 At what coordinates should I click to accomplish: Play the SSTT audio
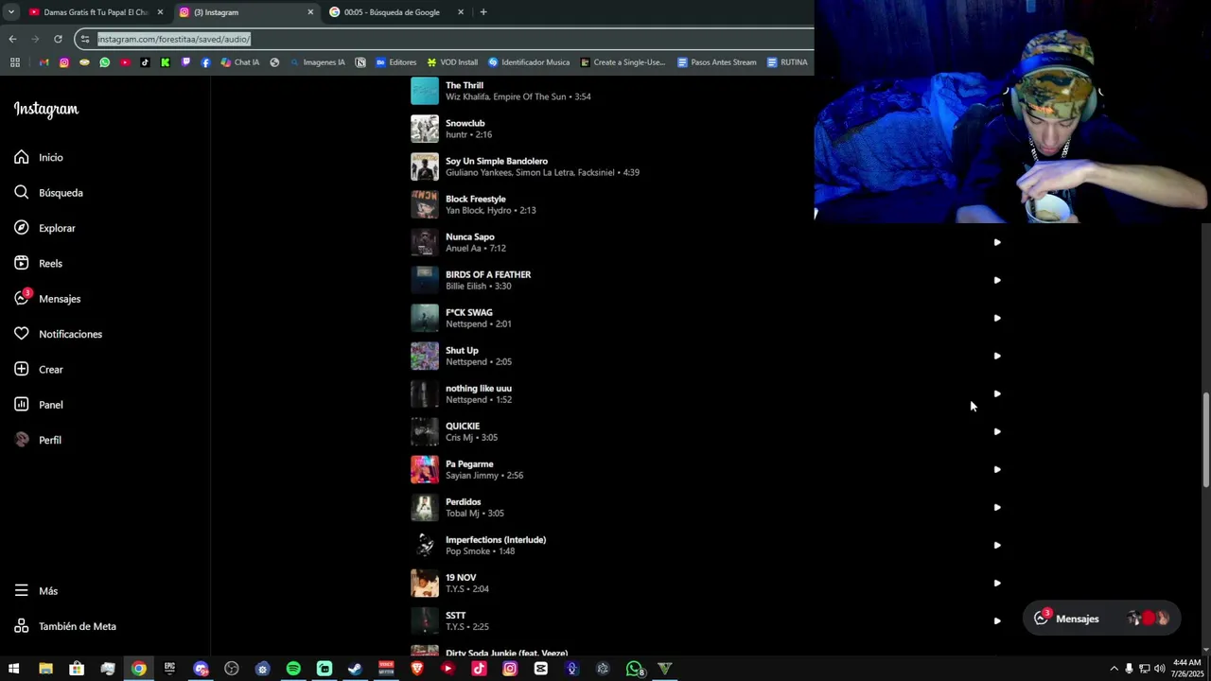click(x=997, y=620)
